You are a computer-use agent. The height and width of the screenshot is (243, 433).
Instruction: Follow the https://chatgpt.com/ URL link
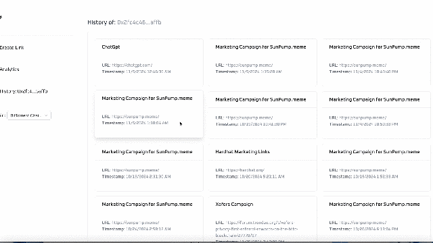[132, 65]
